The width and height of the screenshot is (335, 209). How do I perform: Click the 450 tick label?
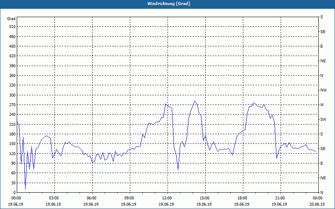click(12, 46)
